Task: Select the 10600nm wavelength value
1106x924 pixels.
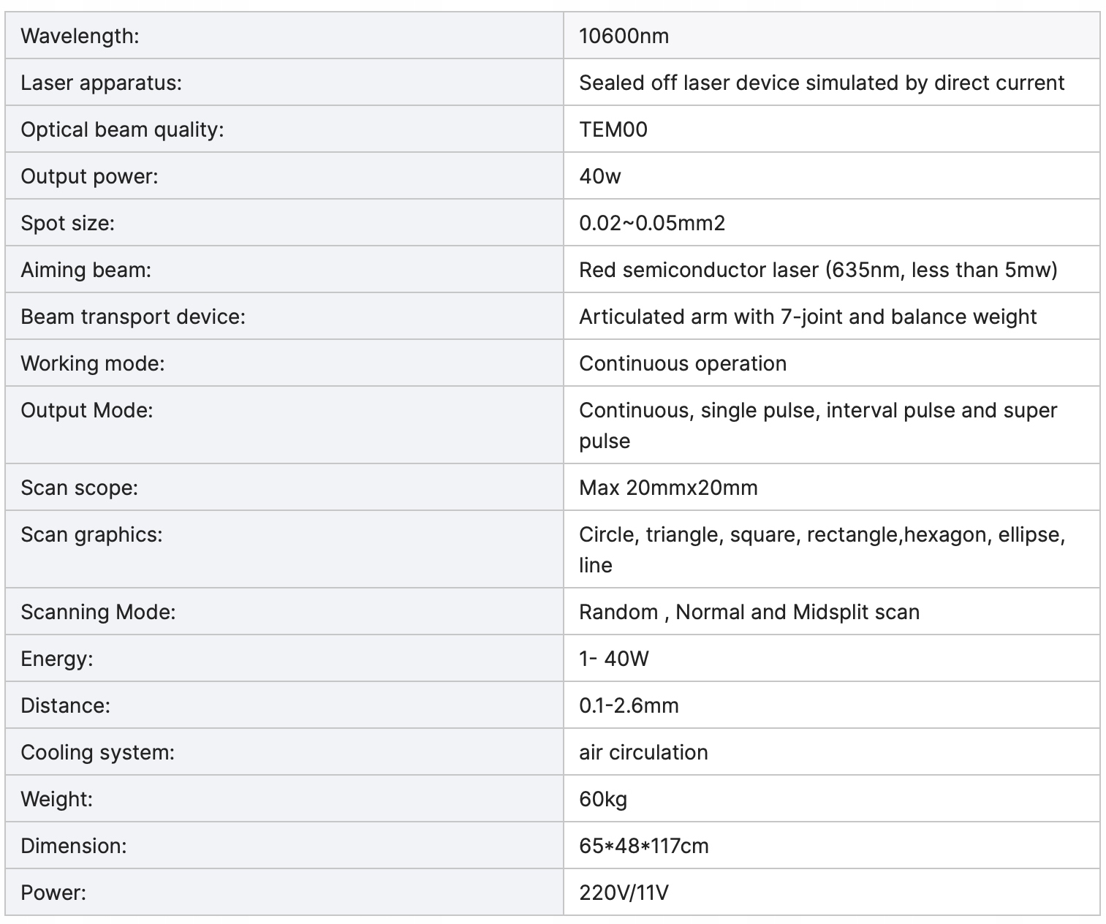Action: click(x=624, y=36)
